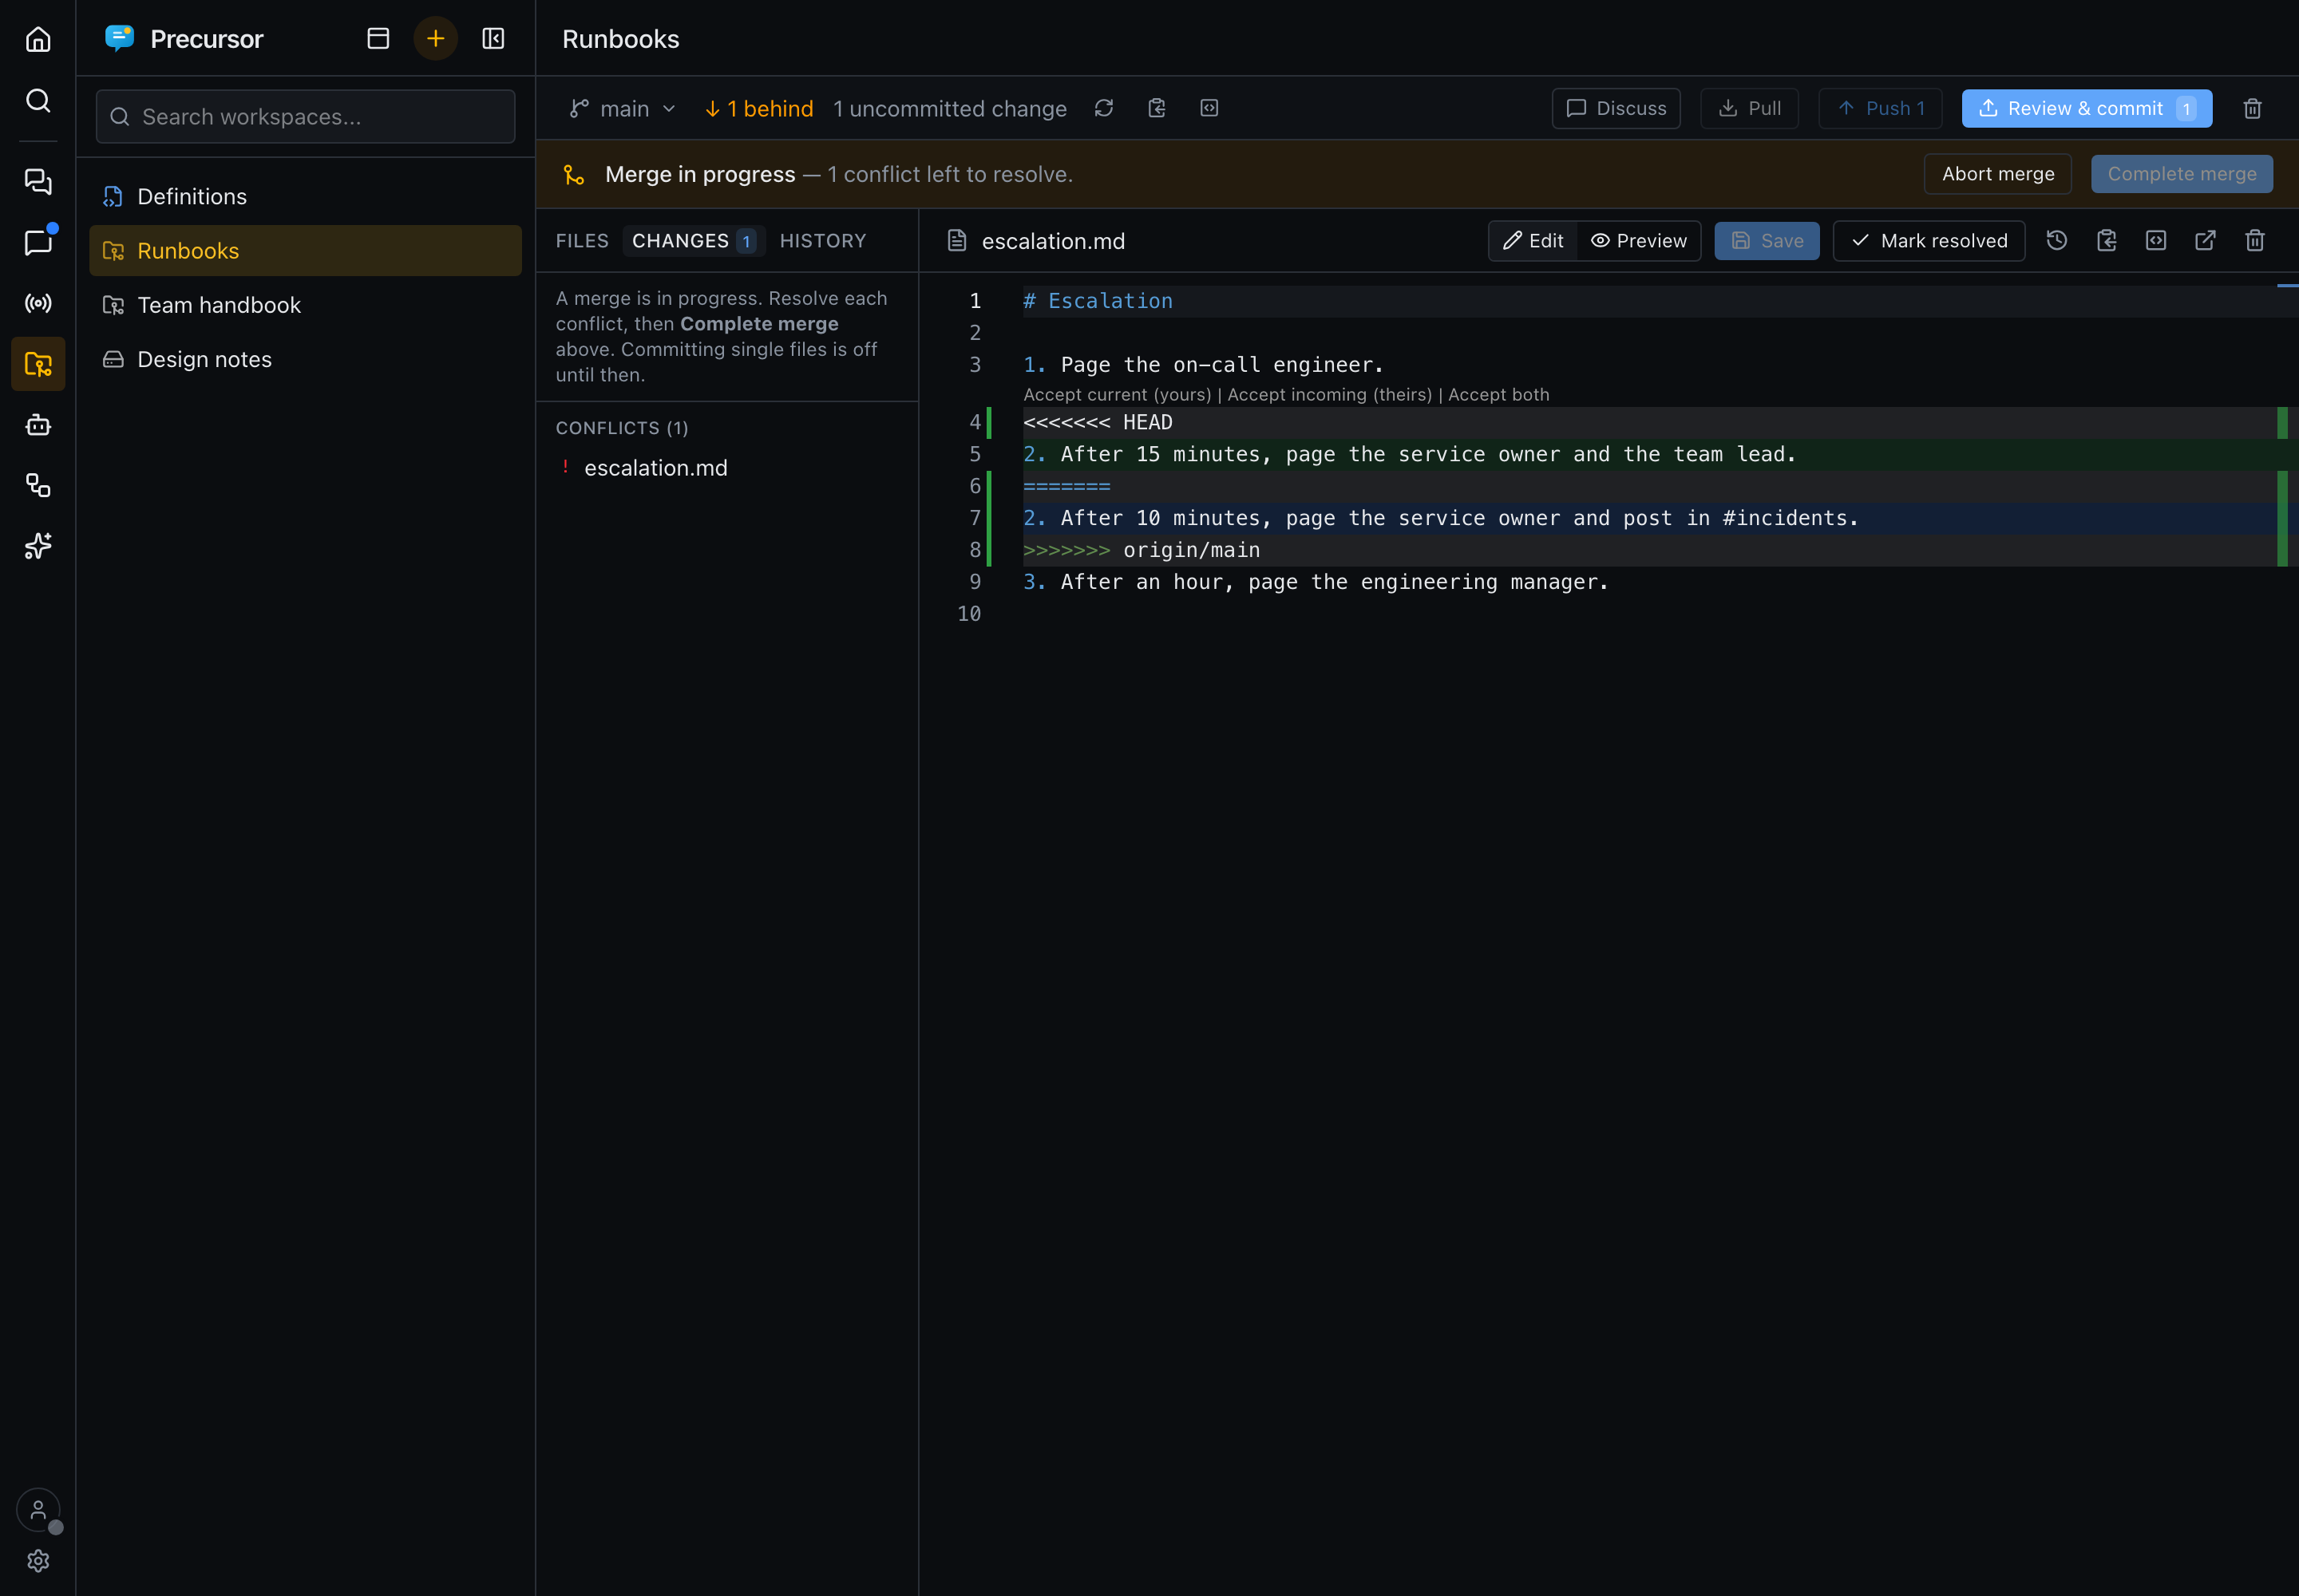The image size is (2299, 1596).
Task: Open the settings gear icon
Action: point(38,1560)
